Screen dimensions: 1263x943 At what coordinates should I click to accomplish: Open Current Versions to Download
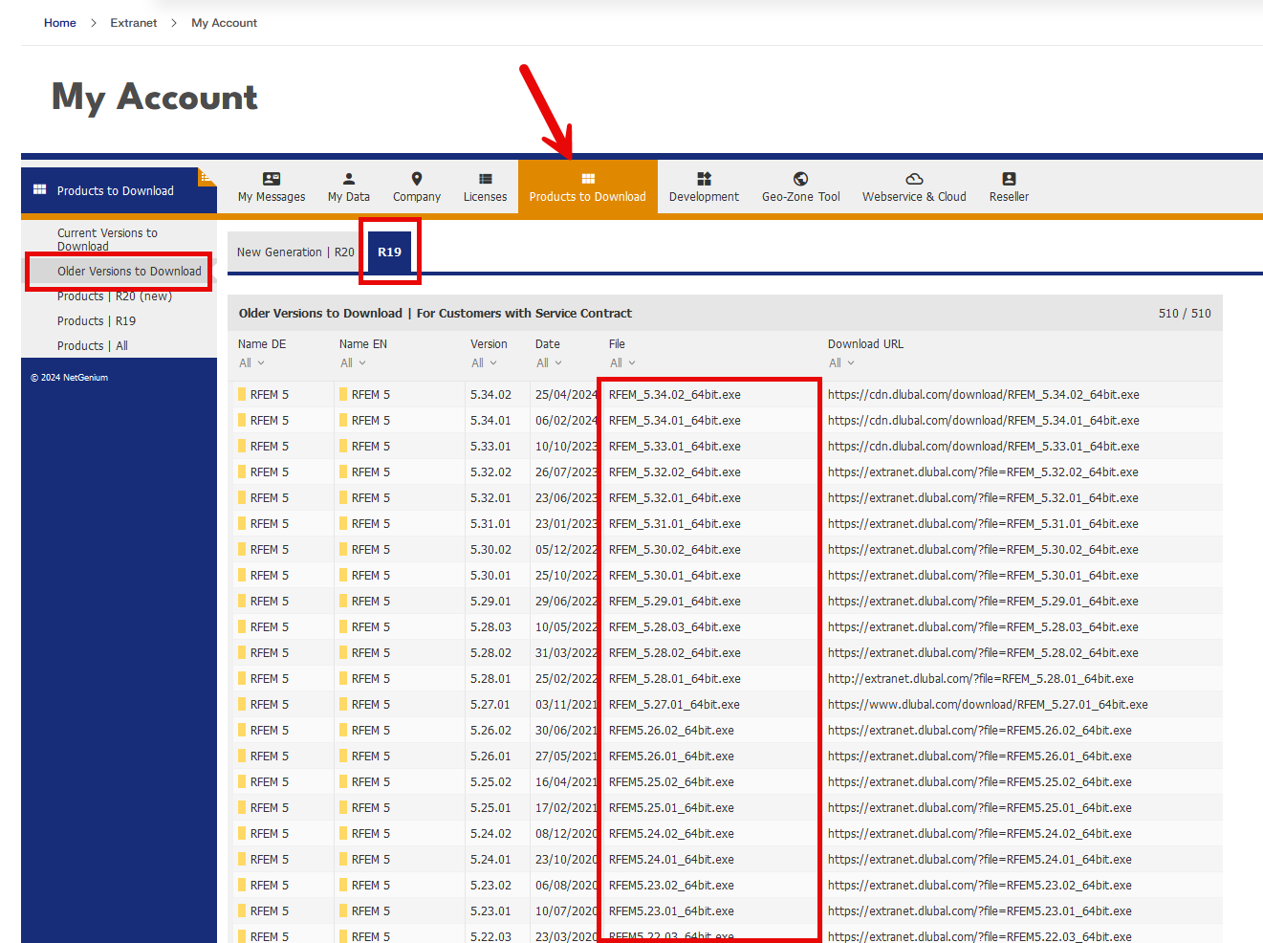pyautogui.click(x=107, y=239)
